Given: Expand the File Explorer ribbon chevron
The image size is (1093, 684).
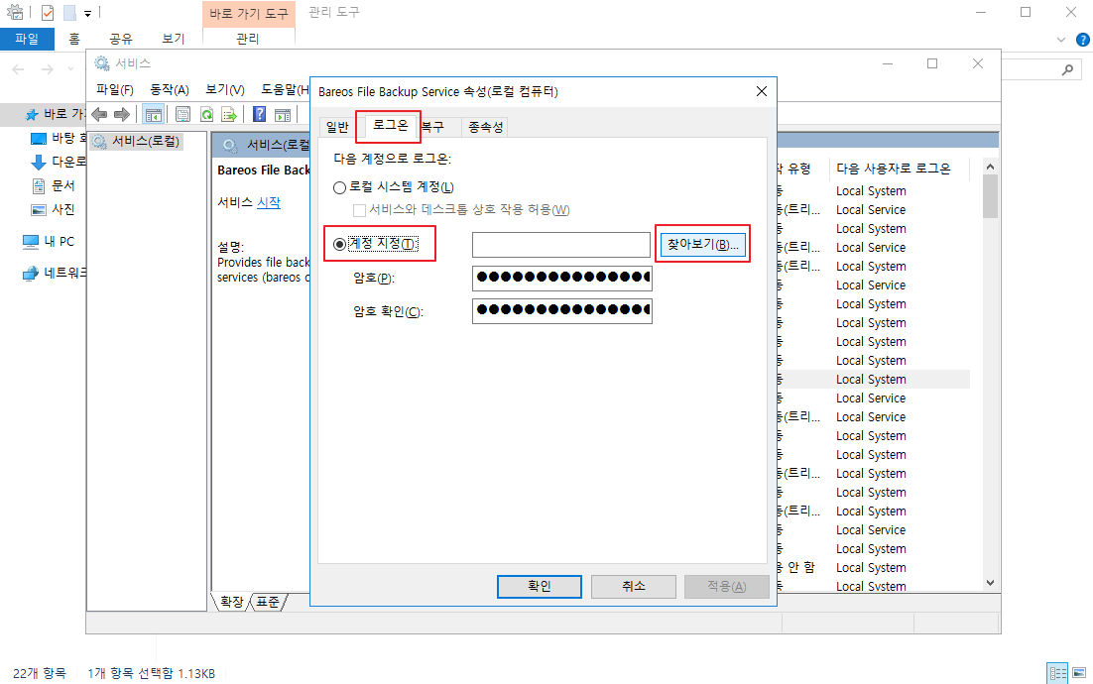Looking at the screenshot, I should (x=1061, y=40).
